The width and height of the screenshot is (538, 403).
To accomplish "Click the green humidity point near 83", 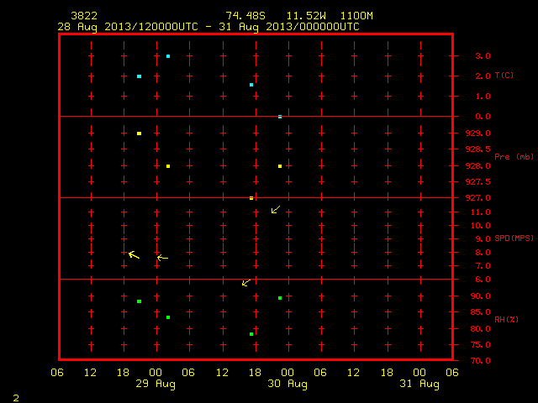I will [168, 317].
